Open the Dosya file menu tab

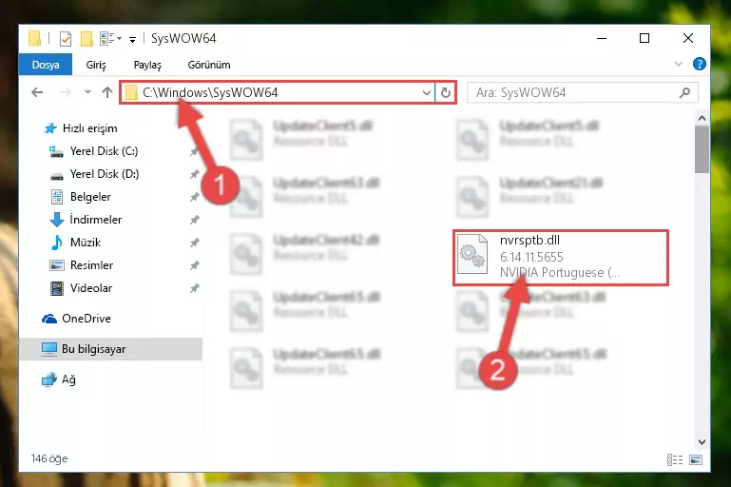coord(46,65)
